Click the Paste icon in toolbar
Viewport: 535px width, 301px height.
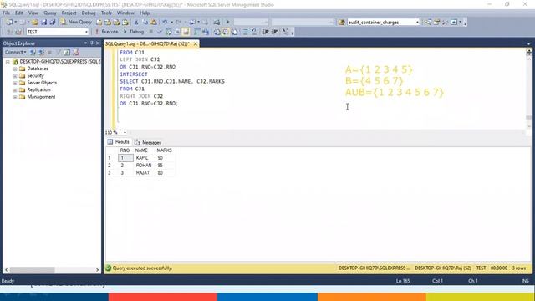pos(154,23)
